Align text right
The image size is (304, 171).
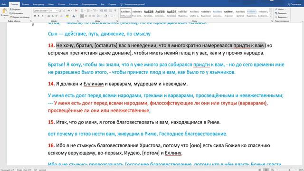pyautogui.click(x=90, y=16)
